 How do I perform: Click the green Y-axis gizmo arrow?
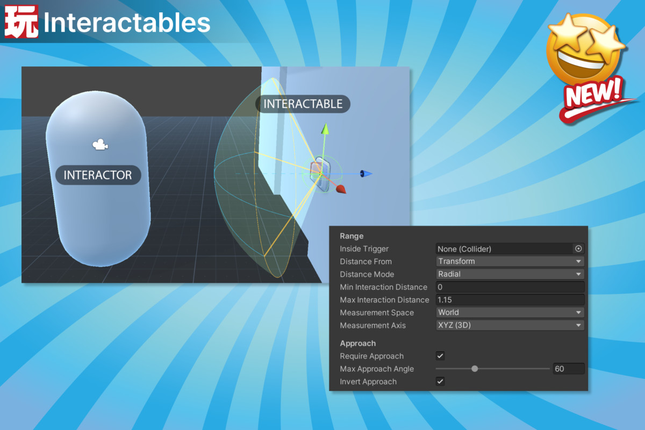tap(325, 128)
